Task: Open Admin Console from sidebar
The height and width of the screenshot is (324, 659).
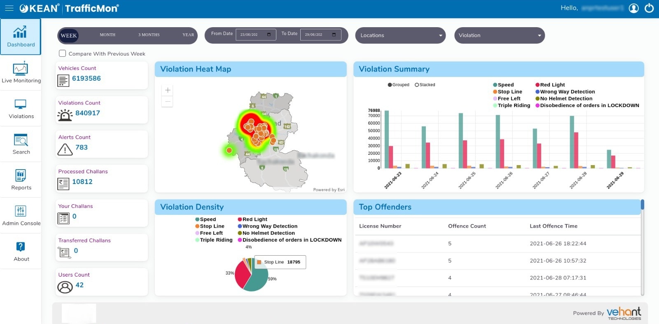Action: point(21,215)
